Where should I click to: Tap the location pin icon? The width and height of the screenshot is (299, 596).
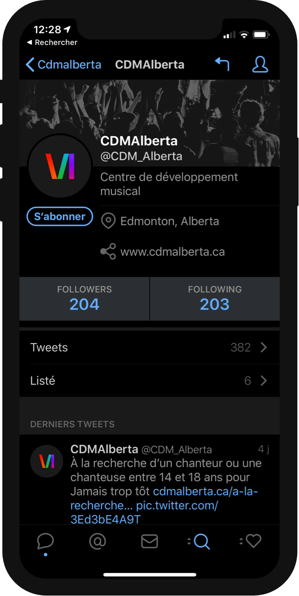click(108, 221)
